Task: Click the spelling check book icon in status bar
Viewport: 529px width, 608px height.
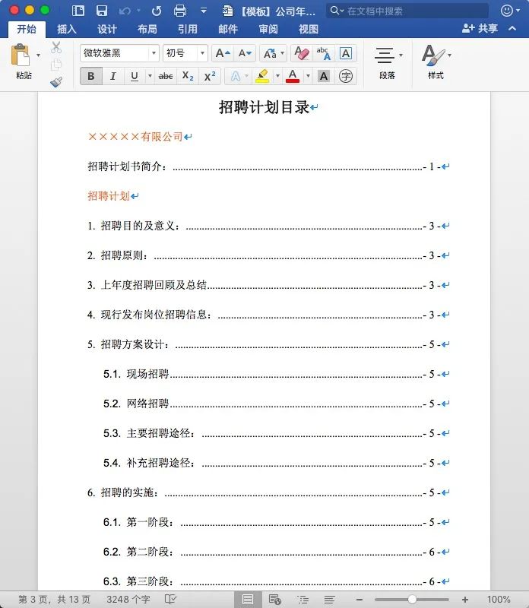Action: pyautogui.click(x=170, y=599)
